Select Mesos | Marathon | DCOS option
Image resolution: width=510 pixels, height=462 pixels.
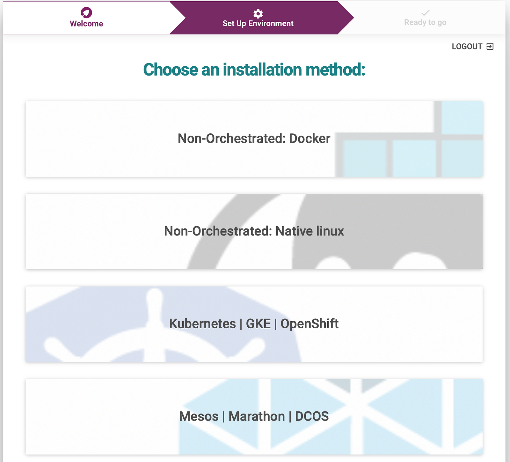[x=254, y=416]
